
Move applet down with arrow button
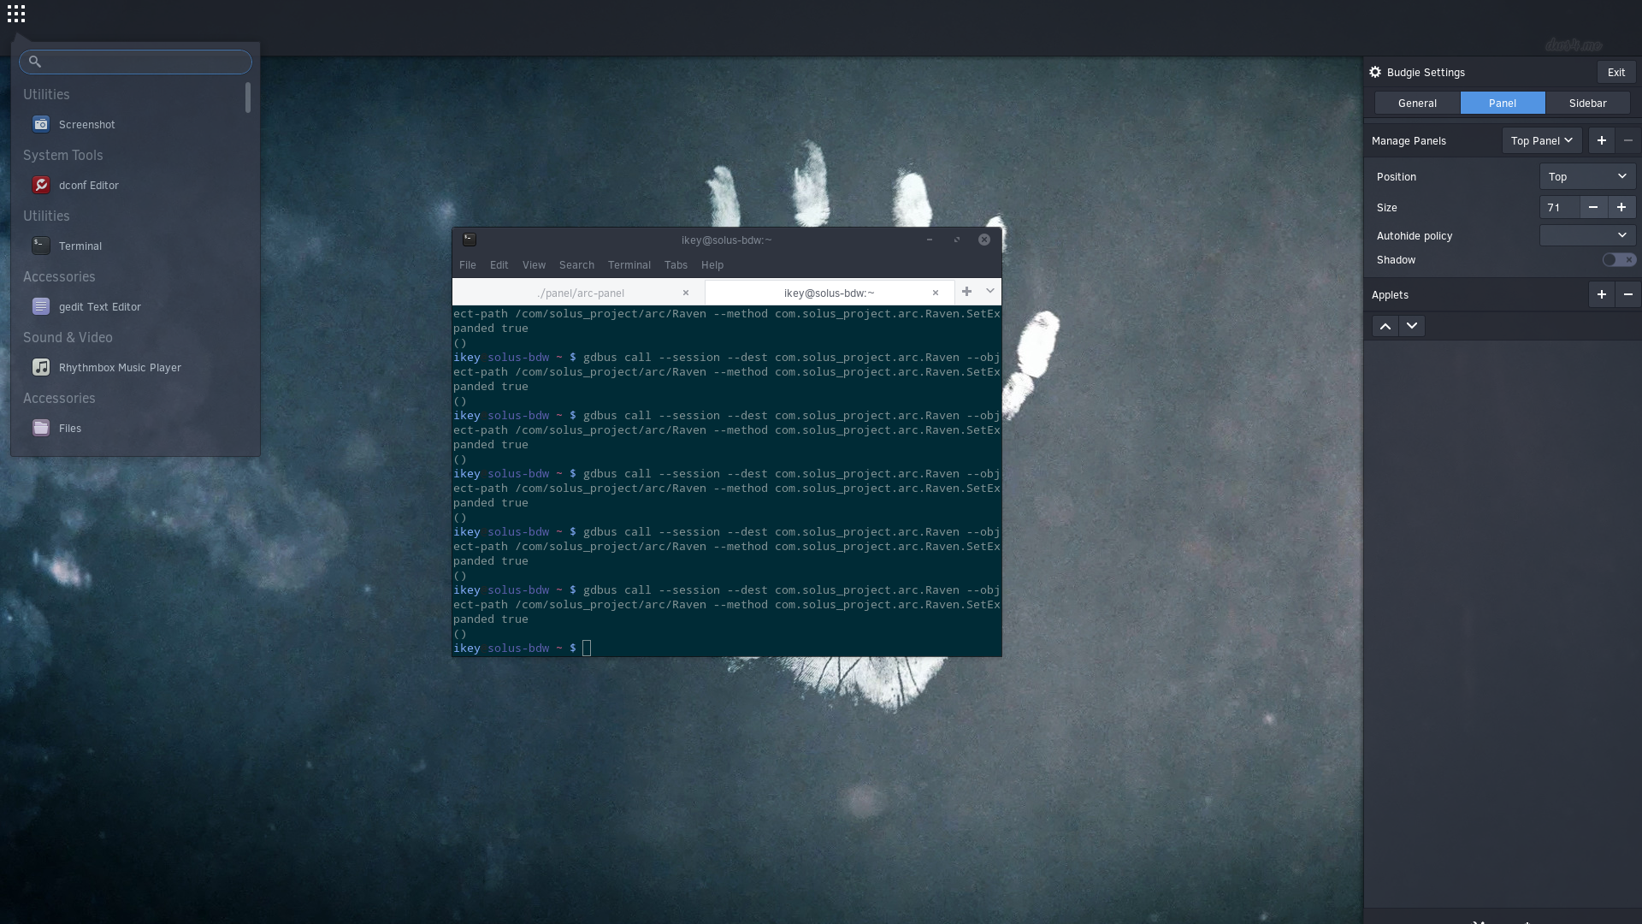(x=1412, y=326)
